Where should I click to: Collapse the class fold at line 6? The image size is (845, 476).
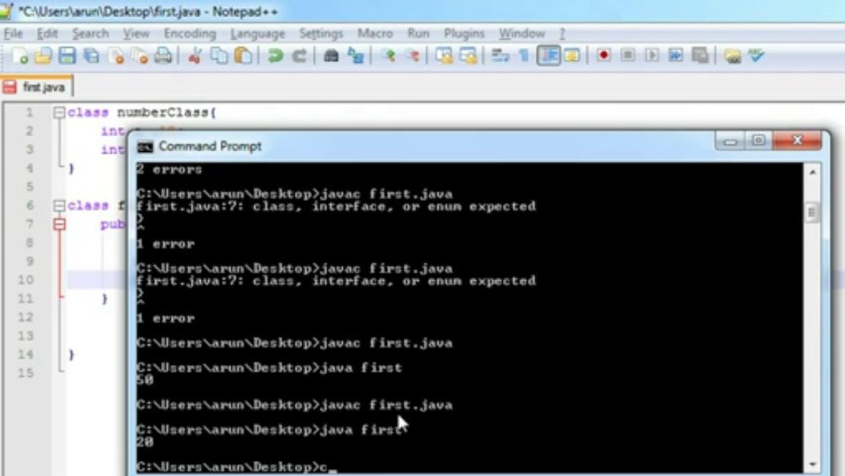[59, 206]
